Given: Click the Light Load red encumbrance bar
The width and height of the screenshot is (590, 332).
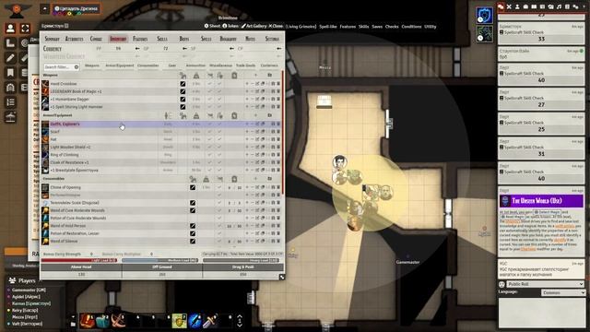Looking at the screenshot, I should (79, 260).
